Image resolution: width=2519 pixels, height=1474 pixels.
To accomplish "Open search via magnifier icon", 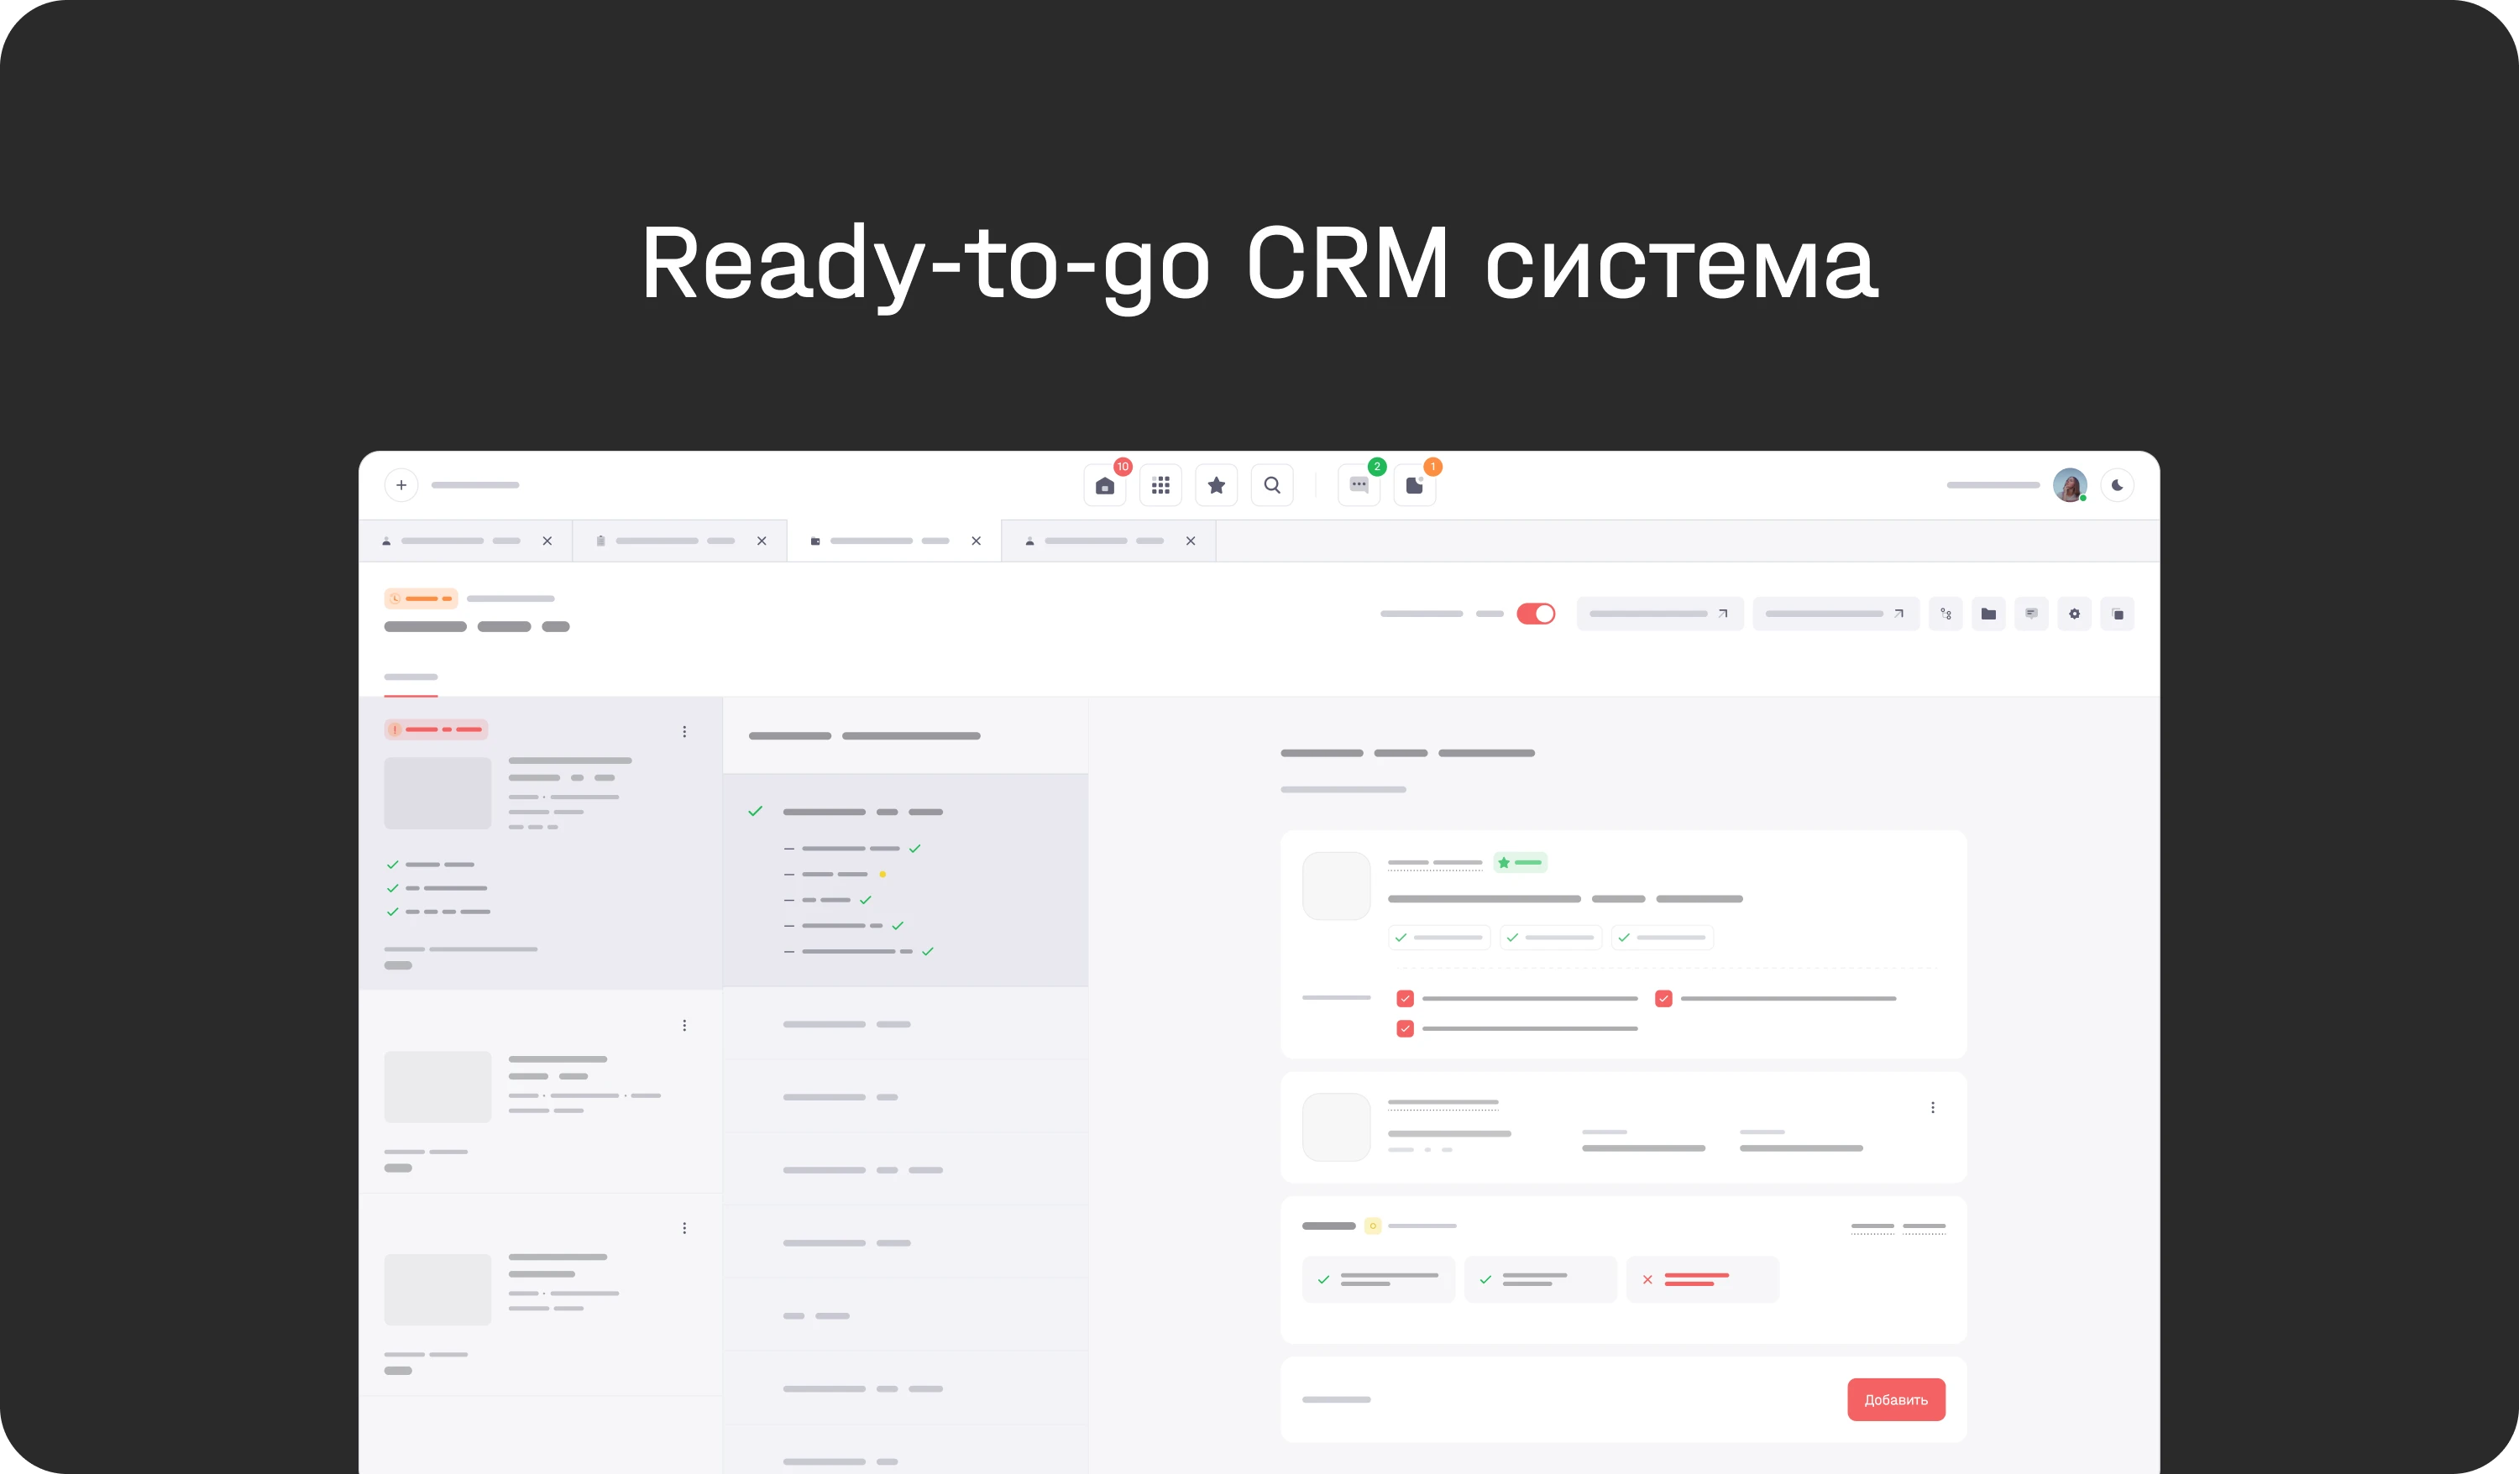I will 1271,486.
